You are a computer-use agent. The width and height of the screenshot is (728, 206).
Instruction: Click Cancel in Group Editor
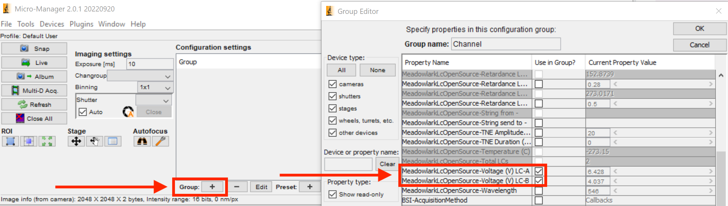coord(699,45)
